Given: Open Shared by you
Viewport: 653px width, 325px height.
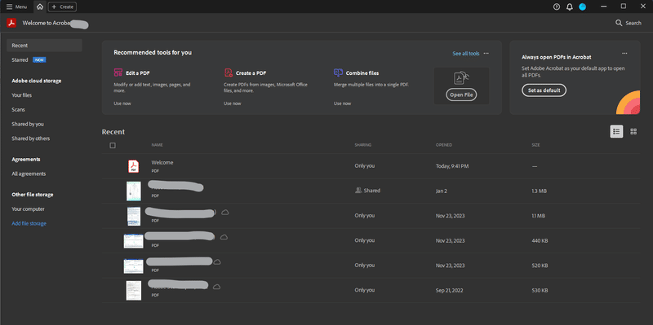Looking at the screenshot, I should pyautogui.click(x=28, y=124).
